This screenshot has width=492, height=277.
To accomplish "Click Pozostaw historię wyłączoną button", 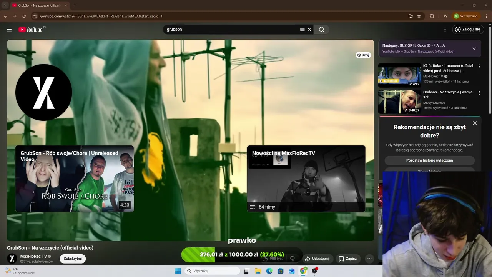I will (429, 160).
